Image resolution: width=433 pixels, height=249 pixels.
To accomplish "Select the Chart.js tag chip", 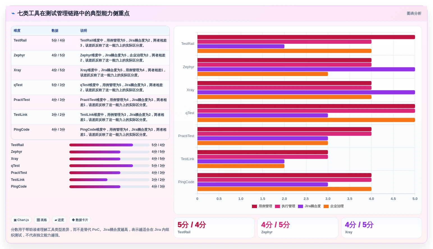I will tap(21, 220).
